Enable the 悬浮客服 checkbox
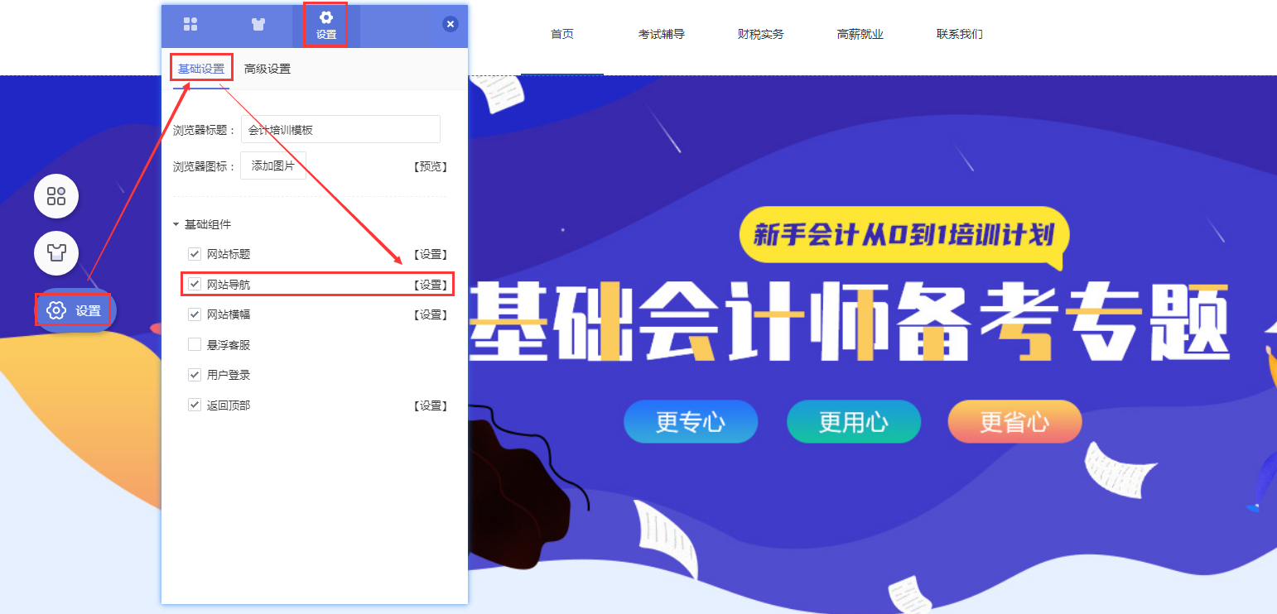The height and width of the screenshot is (614, 1277). tap(195, 344)
